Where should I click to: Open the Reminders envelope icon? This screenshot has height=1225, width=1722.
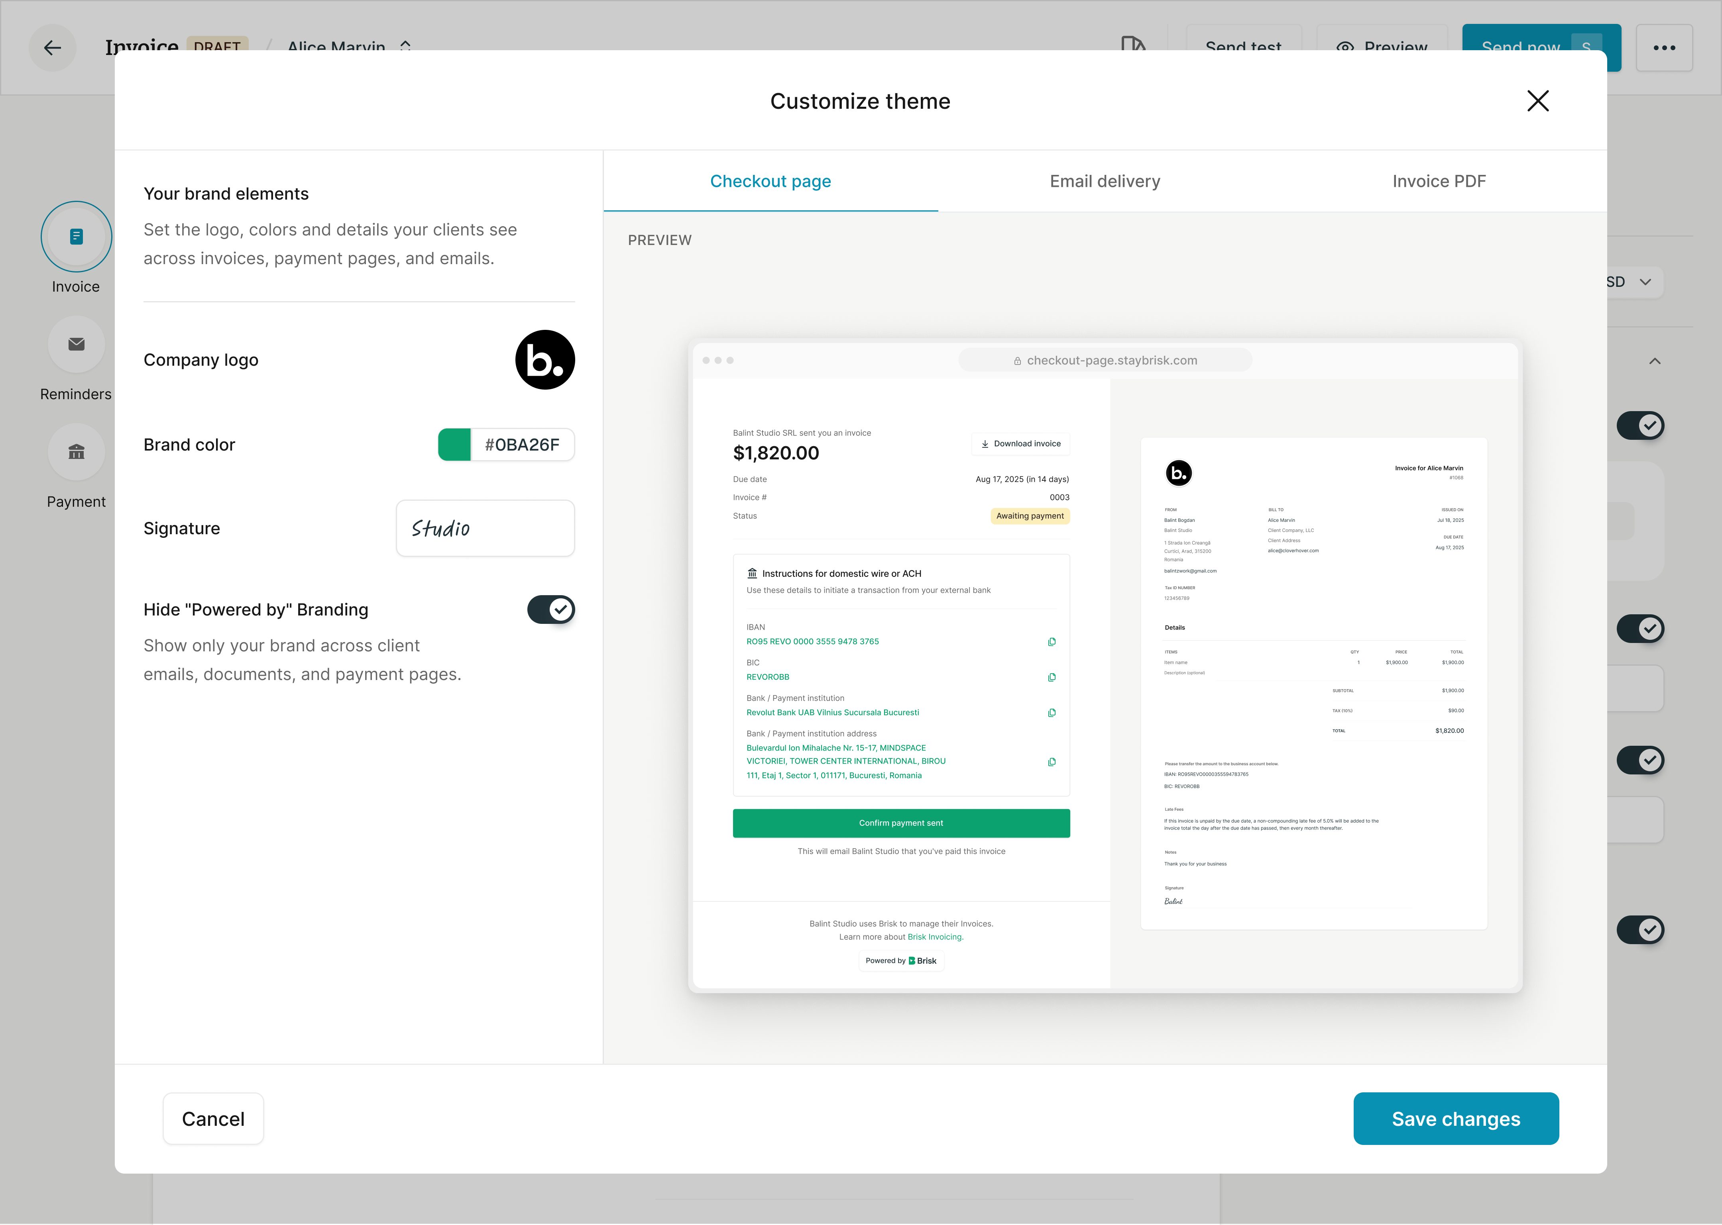[x=76, y=345]
